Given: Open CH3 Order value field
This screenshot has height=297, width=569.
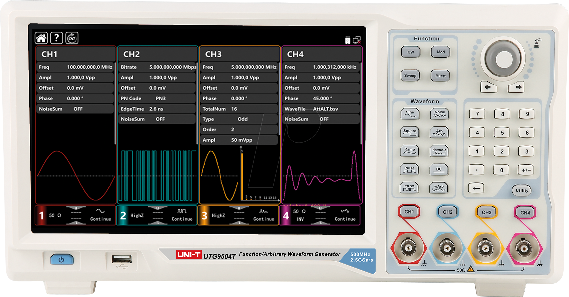Looking at the screenshot, I should point(239,130).
